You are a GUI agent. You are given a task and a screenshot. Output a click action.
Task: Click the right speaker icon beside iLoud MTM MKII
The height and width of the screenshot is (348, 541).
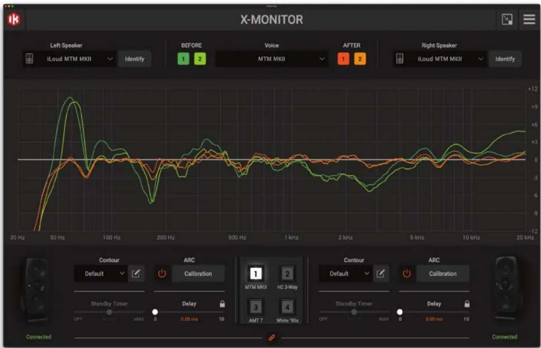(399, 58)
